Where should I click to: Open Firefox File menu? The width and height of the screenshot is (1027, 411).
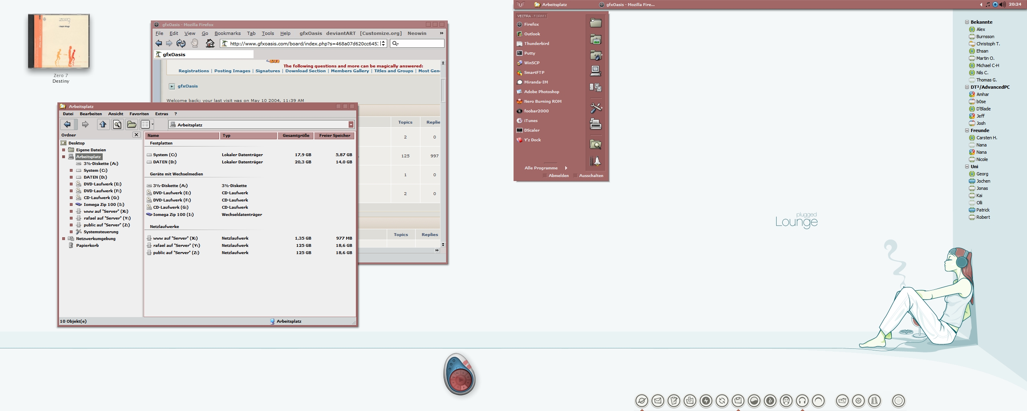tap(159, 33)
